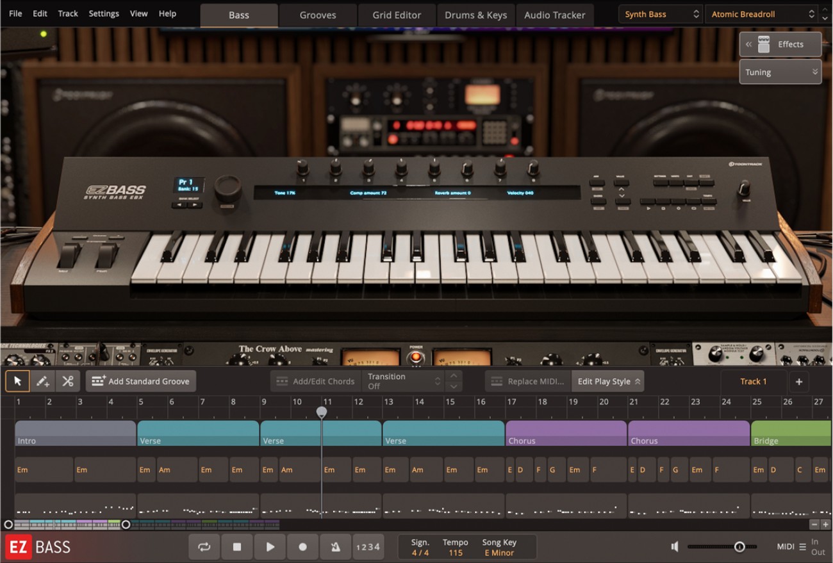833x563 pixels.
Task: Select the pencil edit tool
Action: click(x=43, y=381)
